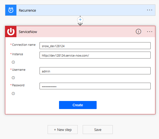The width and height of the screenshot is (159, 139).
Task: Focus the Password input field
Action: [95, 86]
